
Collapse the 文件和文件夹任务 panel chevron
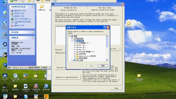(x=33, y=7)
